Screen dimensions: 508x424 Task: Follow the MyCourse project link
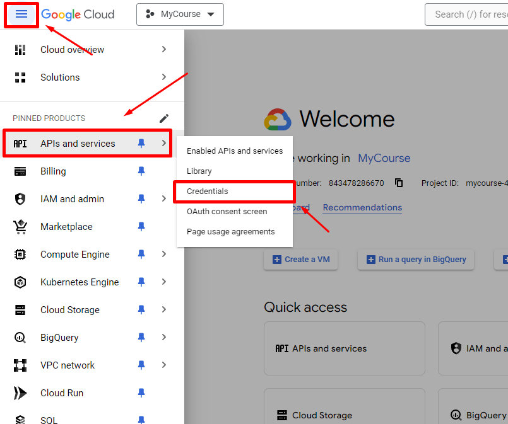point(384,158)
